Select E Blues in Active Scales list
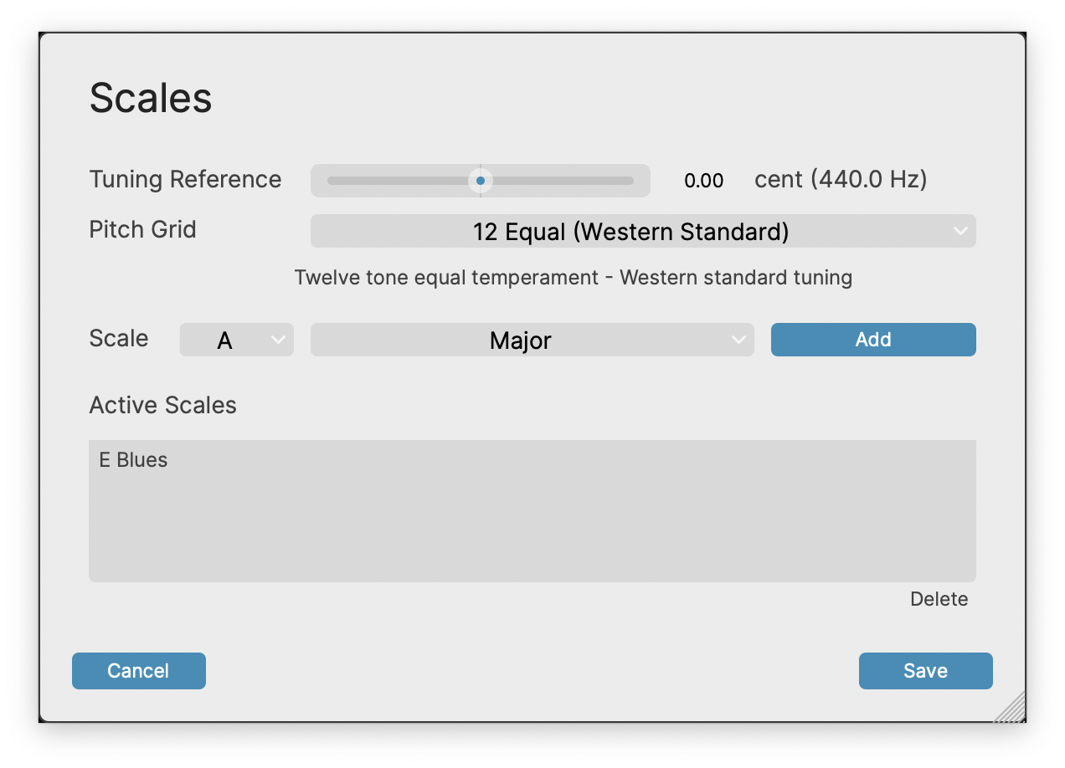 pyautogui.click(x=134, y=460)
